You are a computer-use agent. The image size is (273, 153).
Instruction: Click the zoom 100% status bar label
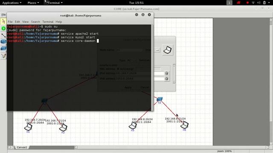[224, 151]
